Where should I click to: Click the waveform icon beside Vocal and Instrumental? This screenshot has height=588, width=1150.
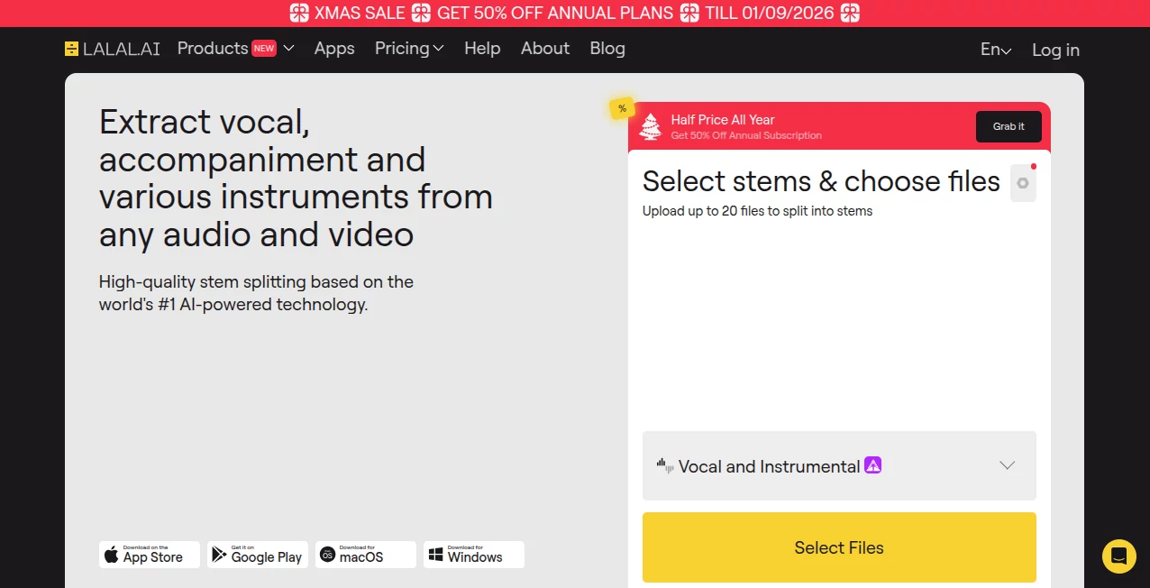[x=664, y=465]
